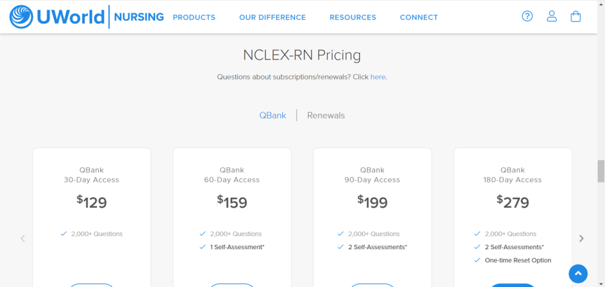Screen dimensions: 605x287
Task: Select the 60-Day Access $159 card
Action: pos(232,201)
